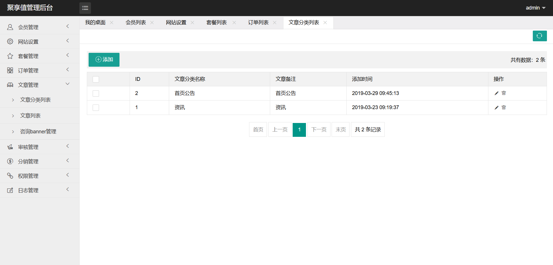Click the 会员管理 user icon in sidebar
This screenshot has height=265, width=553.
(x=10, y=27)
